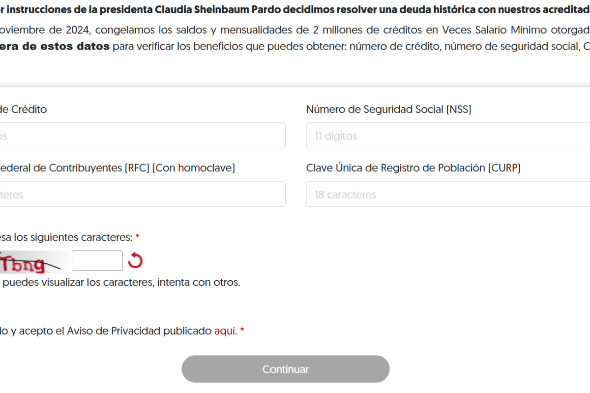Select the empty captcha entry box
Viewport: 590px width, 393px height.
tap(97, 260)
